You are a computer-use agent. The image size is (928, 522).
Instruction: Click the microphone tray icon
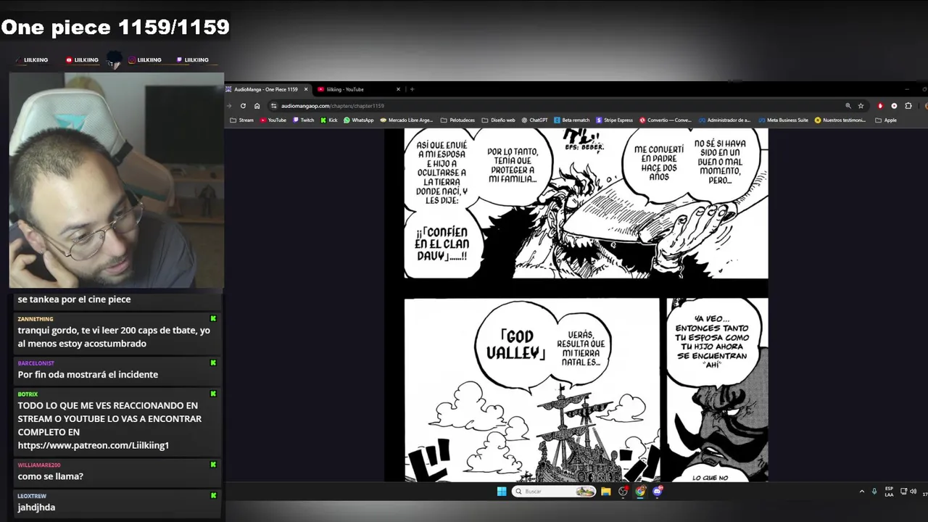tap(874, 492)
